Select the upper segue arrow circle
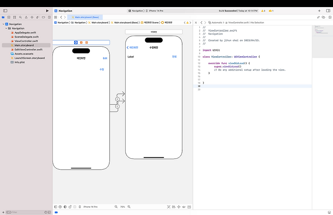This screenshot has height=215, width=333. pos(117,99)
